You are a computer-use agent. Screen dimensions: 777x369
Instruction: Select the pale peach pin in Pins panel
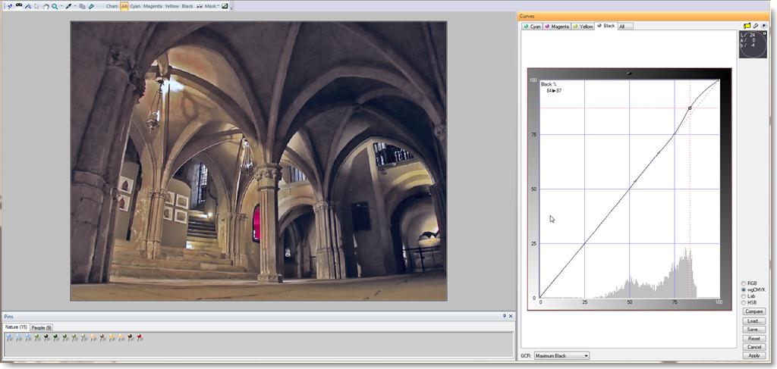point(92,338)
